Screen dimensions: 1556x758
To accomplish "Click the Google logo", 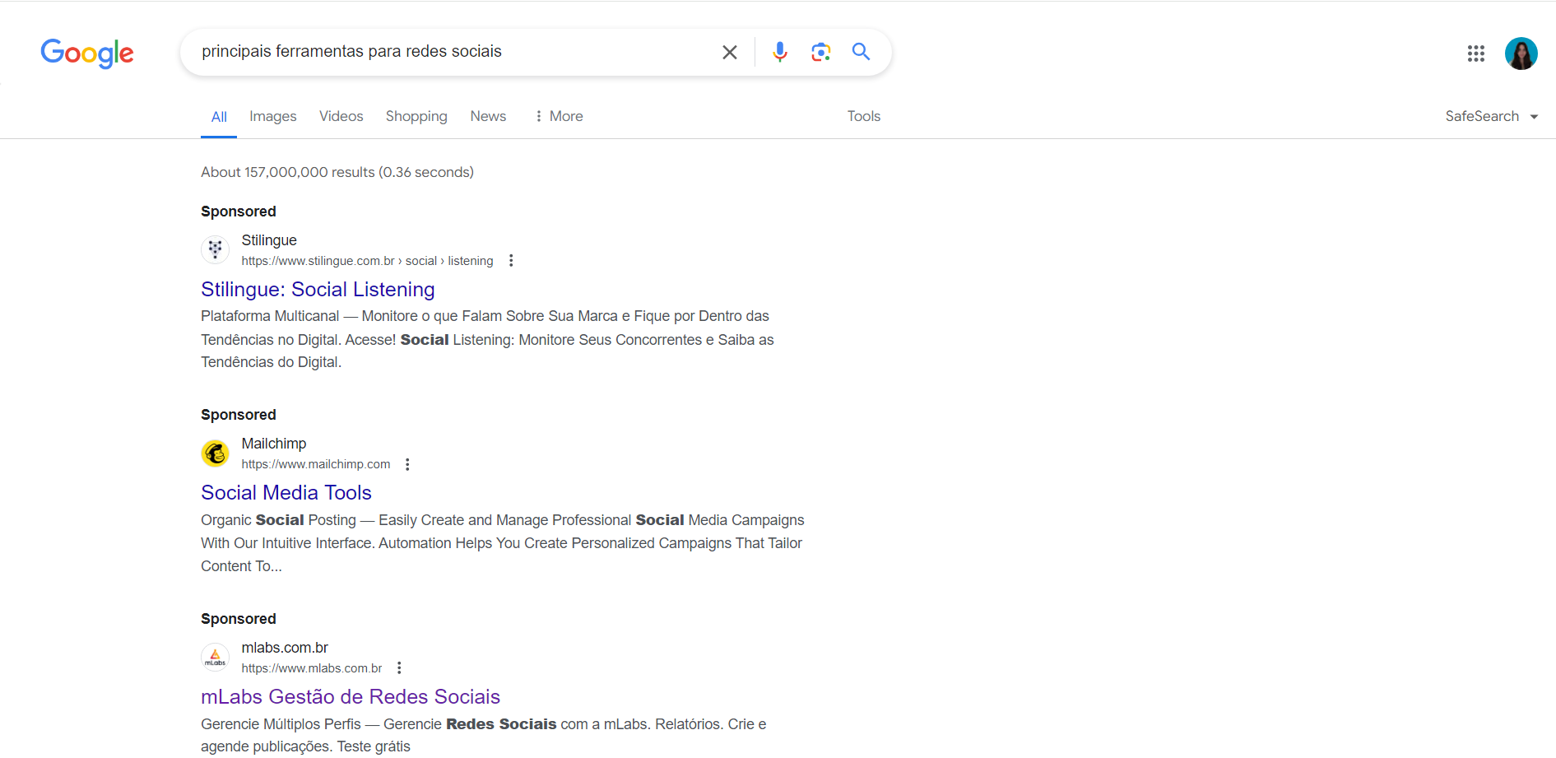I will (x=87, y=53).
